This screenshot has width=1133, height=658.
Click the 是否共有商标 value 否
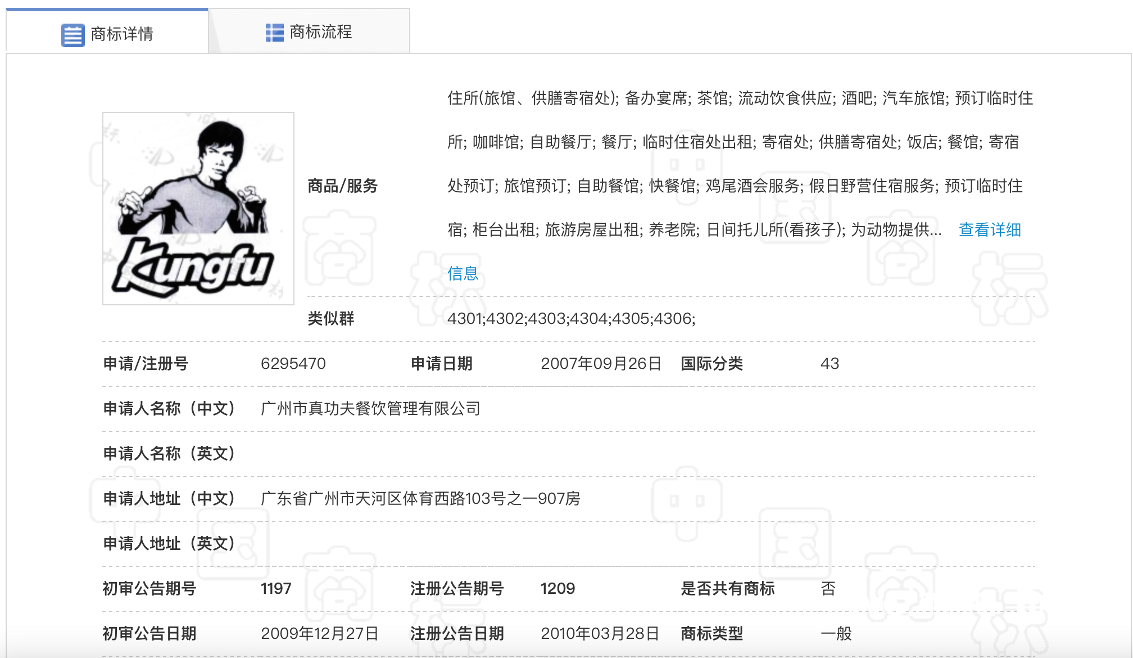coord(827,589)
